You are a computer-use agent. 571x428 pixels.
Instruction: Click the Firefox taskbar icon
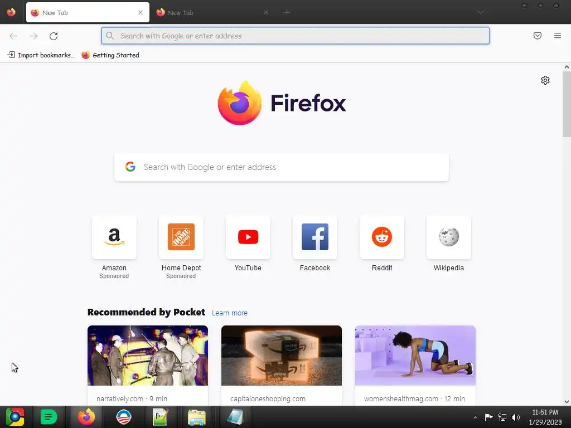coord(86,417)
